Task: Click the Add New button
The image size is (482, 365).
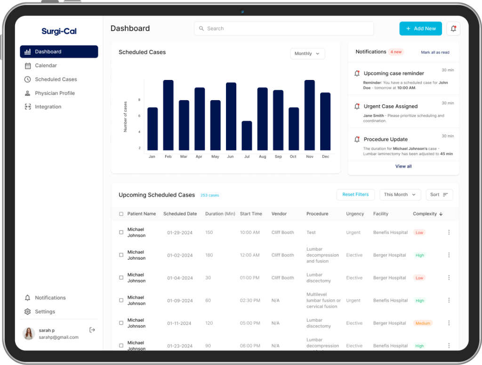Action: coord(420,29)
